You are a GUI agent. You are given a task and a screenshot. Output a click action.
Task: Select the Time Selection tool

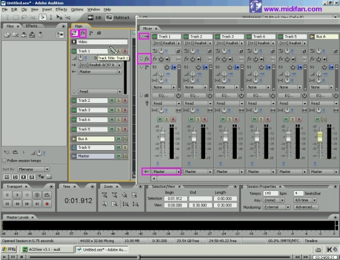click(x=51, y=17)
